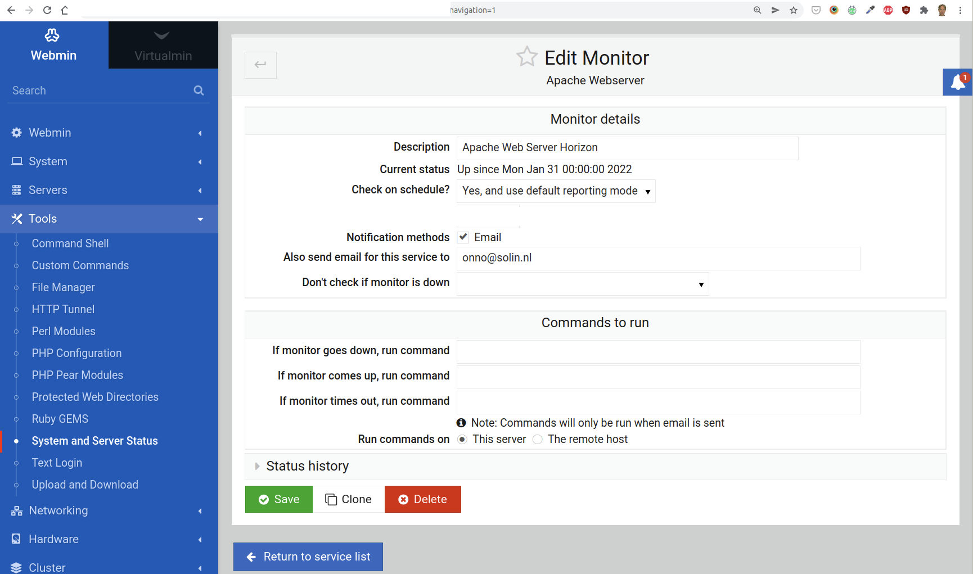Open the Networking sidebar menu
Image resolution: width=973 pixels, height=574 pixels.
coord(58,510)
